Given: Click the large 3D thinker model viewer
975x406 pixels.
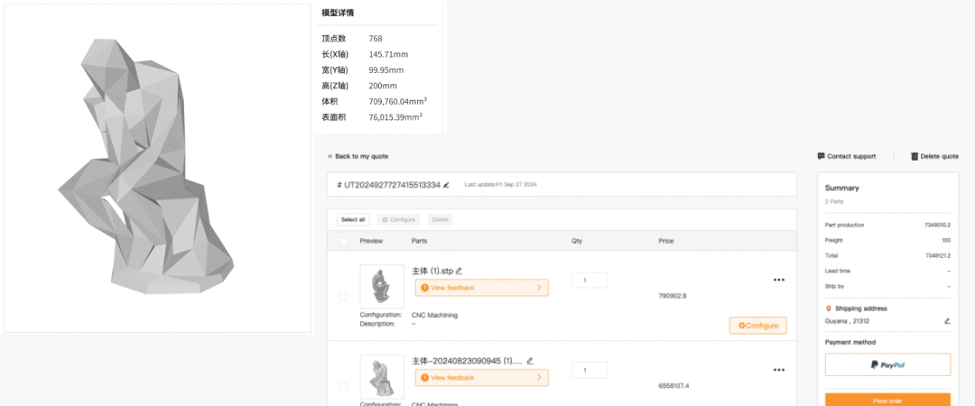Looking at the screenshot, I should pyautogui.click(x=157, y=169).
